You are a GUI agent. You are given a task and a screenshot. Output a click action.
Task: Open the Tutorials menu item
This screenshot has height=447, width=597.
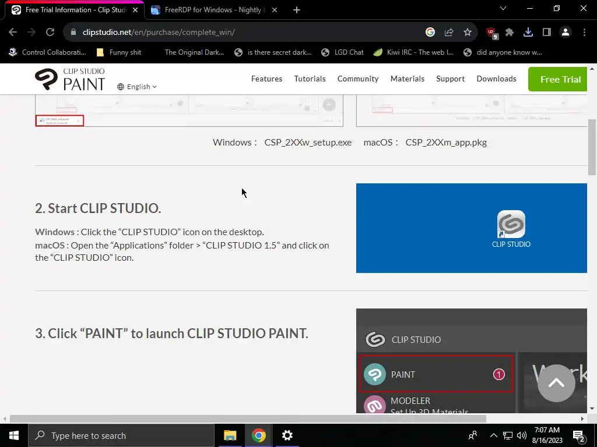(x=310, y=79)
